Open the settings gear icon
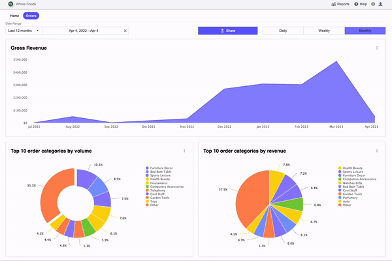392x261 pixels. tap(373, 4)
